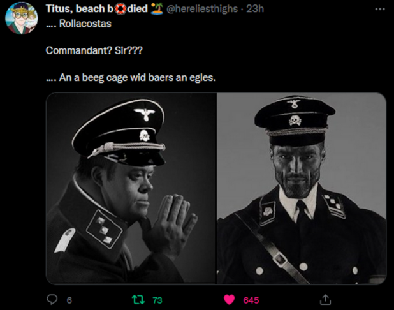Expand the right photo of bearded figure
Screen dimensions: 394x310
(x=301, y=188)
